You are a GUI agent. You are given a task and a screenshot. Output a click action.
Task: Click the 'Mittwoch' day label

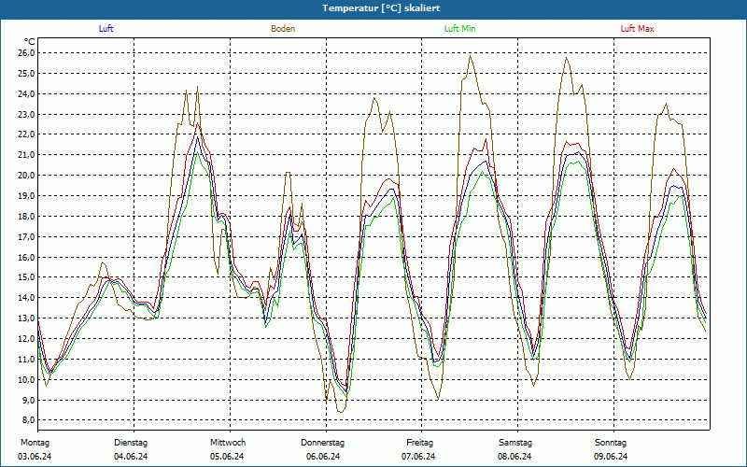[x=227, y=443]
